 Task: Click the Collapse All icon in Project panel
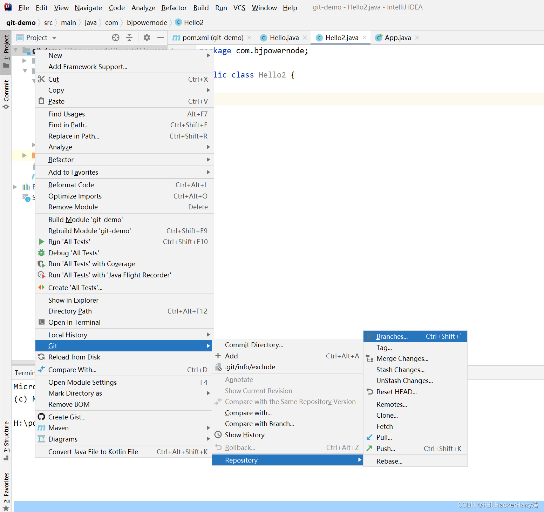pyautogui.click(x=129, y=38)
